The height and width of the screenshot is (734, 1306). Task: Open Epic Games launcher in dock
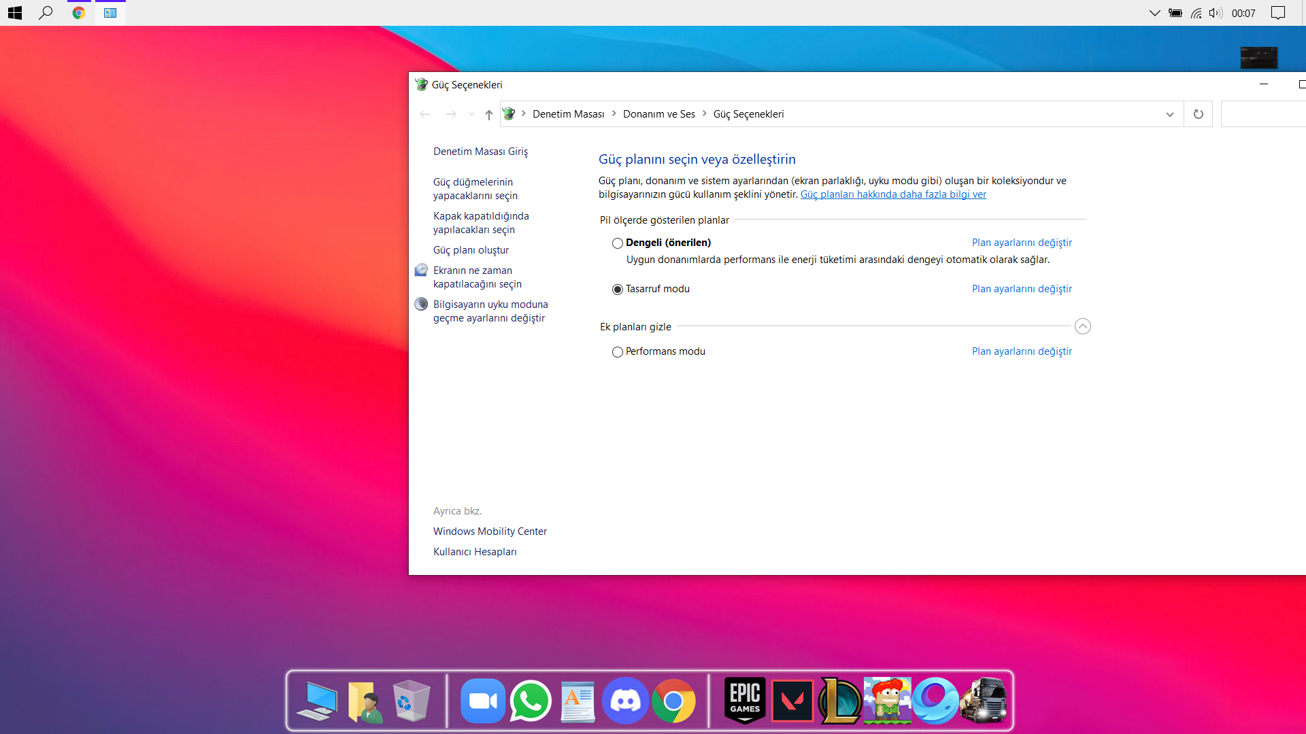coord(745,700)
